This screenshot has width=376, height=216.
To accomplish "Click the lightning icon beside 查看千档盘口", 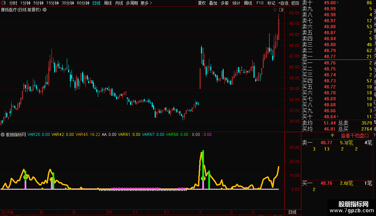I will [x=333, y=136].
